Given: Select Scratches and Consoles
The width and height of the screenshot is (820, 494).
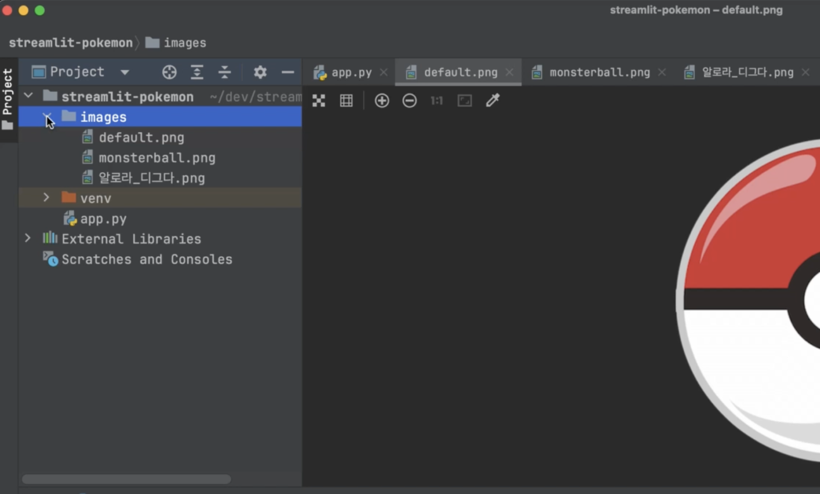Looking at the screenshot, I should (160, 259).
